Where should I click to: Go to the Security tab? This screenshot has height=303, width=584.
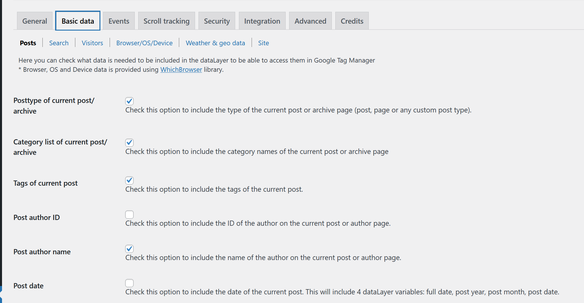click(217, 21)
